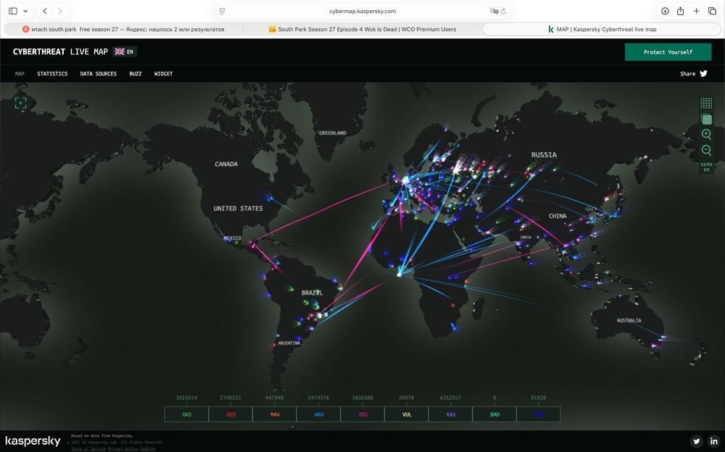
Task: Select GREENLAND label on the map
Action: pos(333,133)
